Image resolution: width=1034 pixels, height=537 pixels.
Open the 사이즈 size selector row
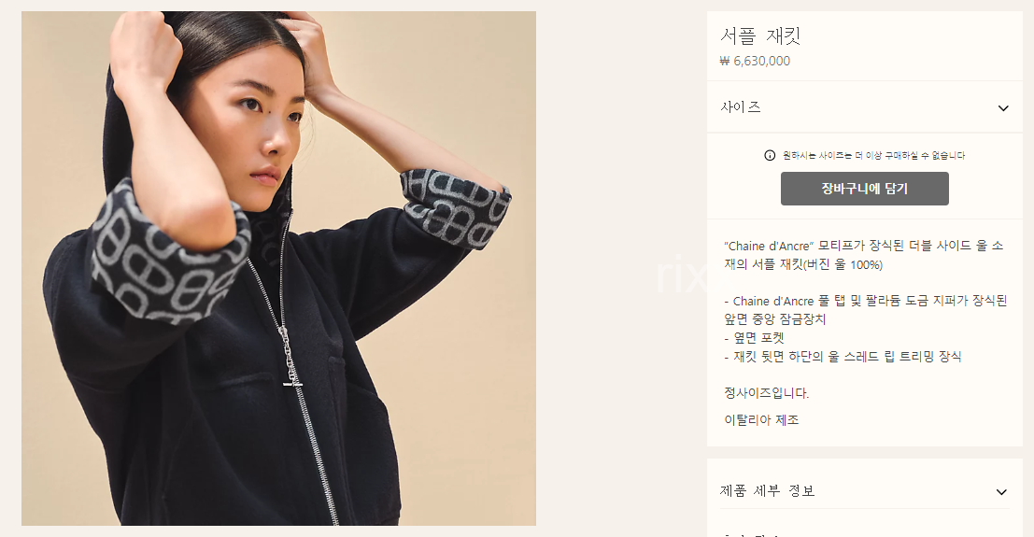pyautogui.click(x=865, y=107)
